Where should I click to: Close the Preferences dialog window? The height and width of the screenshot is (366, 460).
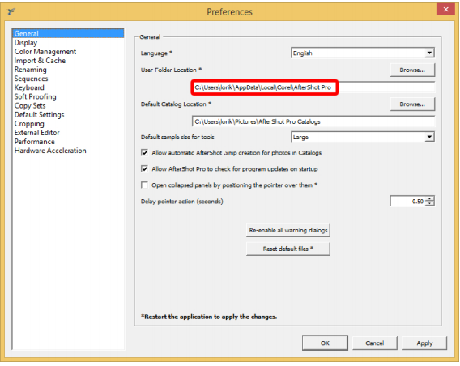445,9
